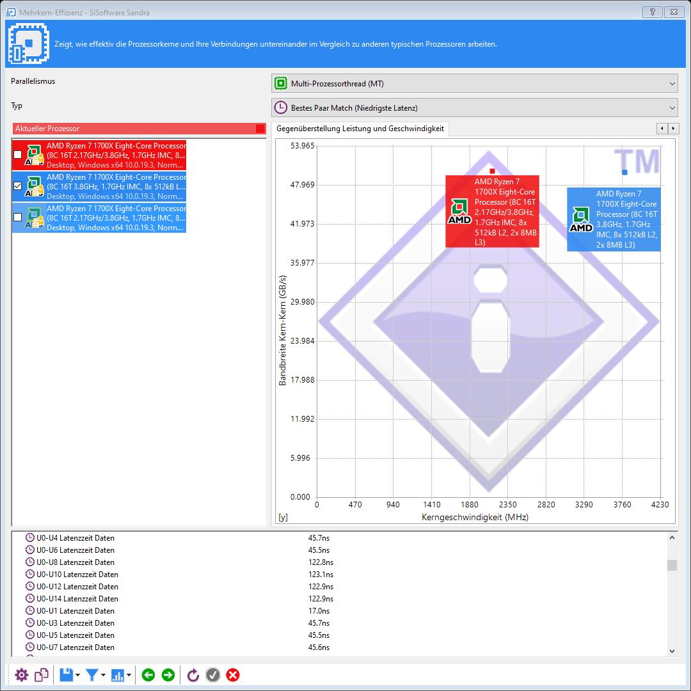Click the red data point on chart
The width and height of the screenshot is (691, 691).
(x=492, y=171)
